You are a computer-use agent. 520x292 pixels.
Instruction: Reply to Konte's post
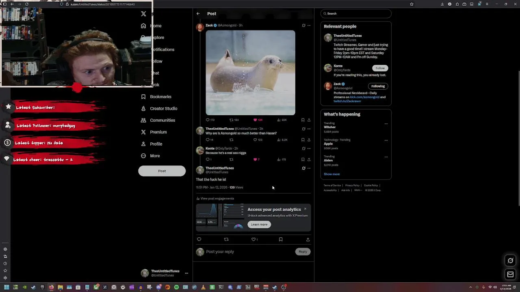click(x=208, y=160)
